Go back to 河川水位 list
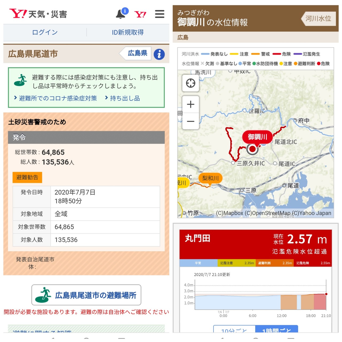Viewport: 342px width, 342px height. point(318,18)
